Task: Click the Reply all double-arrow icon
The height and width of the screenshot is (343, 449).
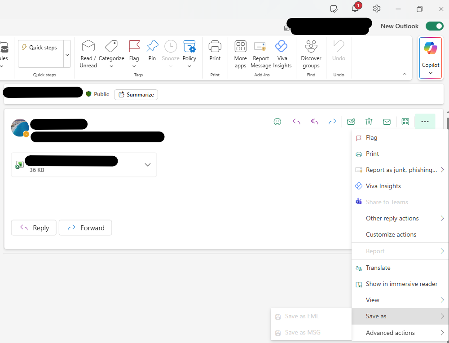Action: 314,122
